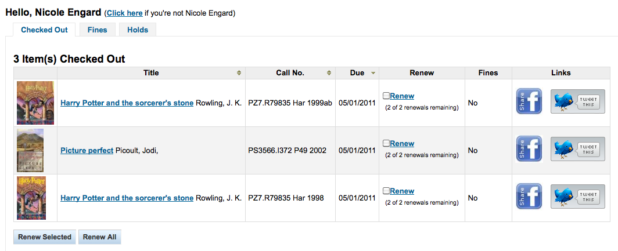Image resolution: width=618 pixels, height=251 pixels.
Task: Switch to the Fines tab
Action: pyautogui.click(x=98, y=30)
